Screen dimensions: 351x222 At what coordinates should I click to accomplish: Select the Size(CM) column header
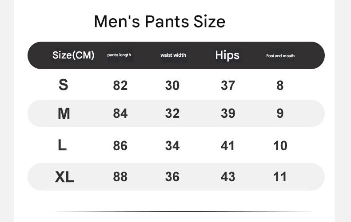click(x=73, y=55)
